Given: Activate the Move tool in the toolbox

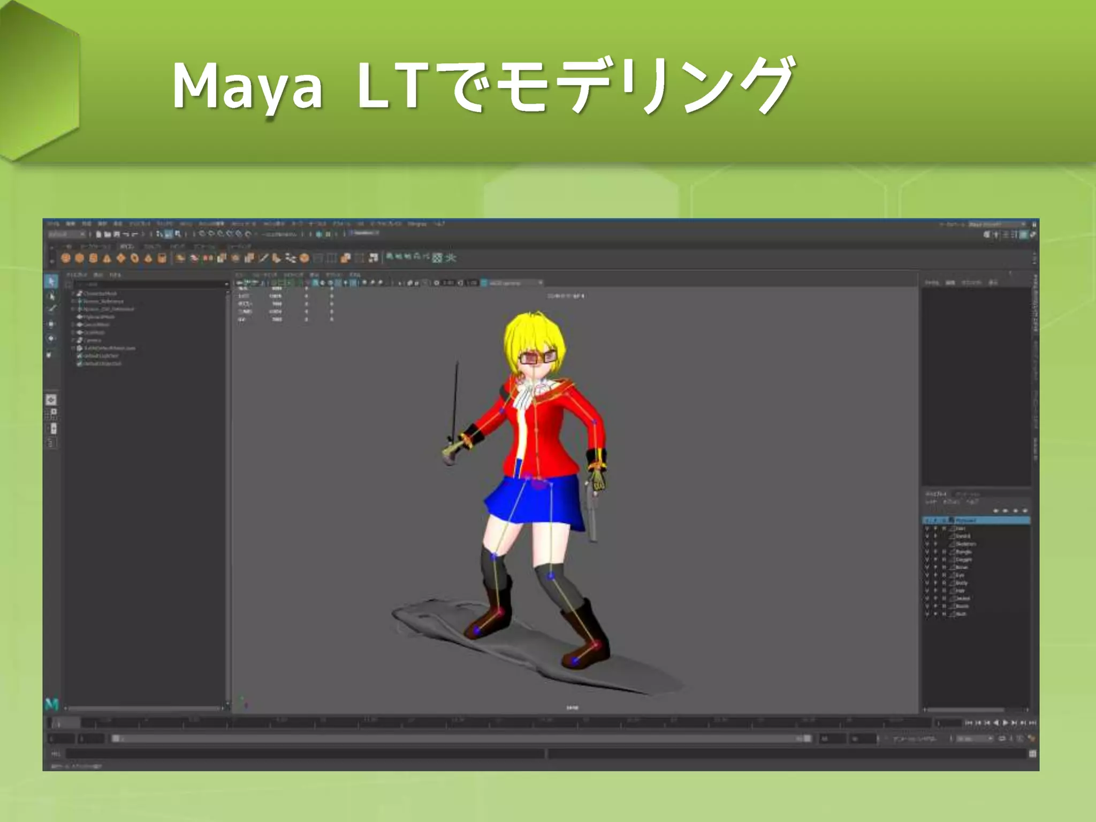Looking at the screenshot, I should click(51, 324).
